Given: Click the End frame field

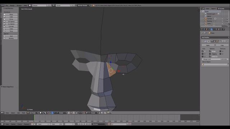Looking at the screenshot, I should [x=57, y=124].
